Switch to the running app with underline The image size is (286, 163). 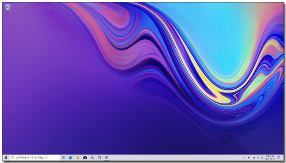(x=107, y=158)
